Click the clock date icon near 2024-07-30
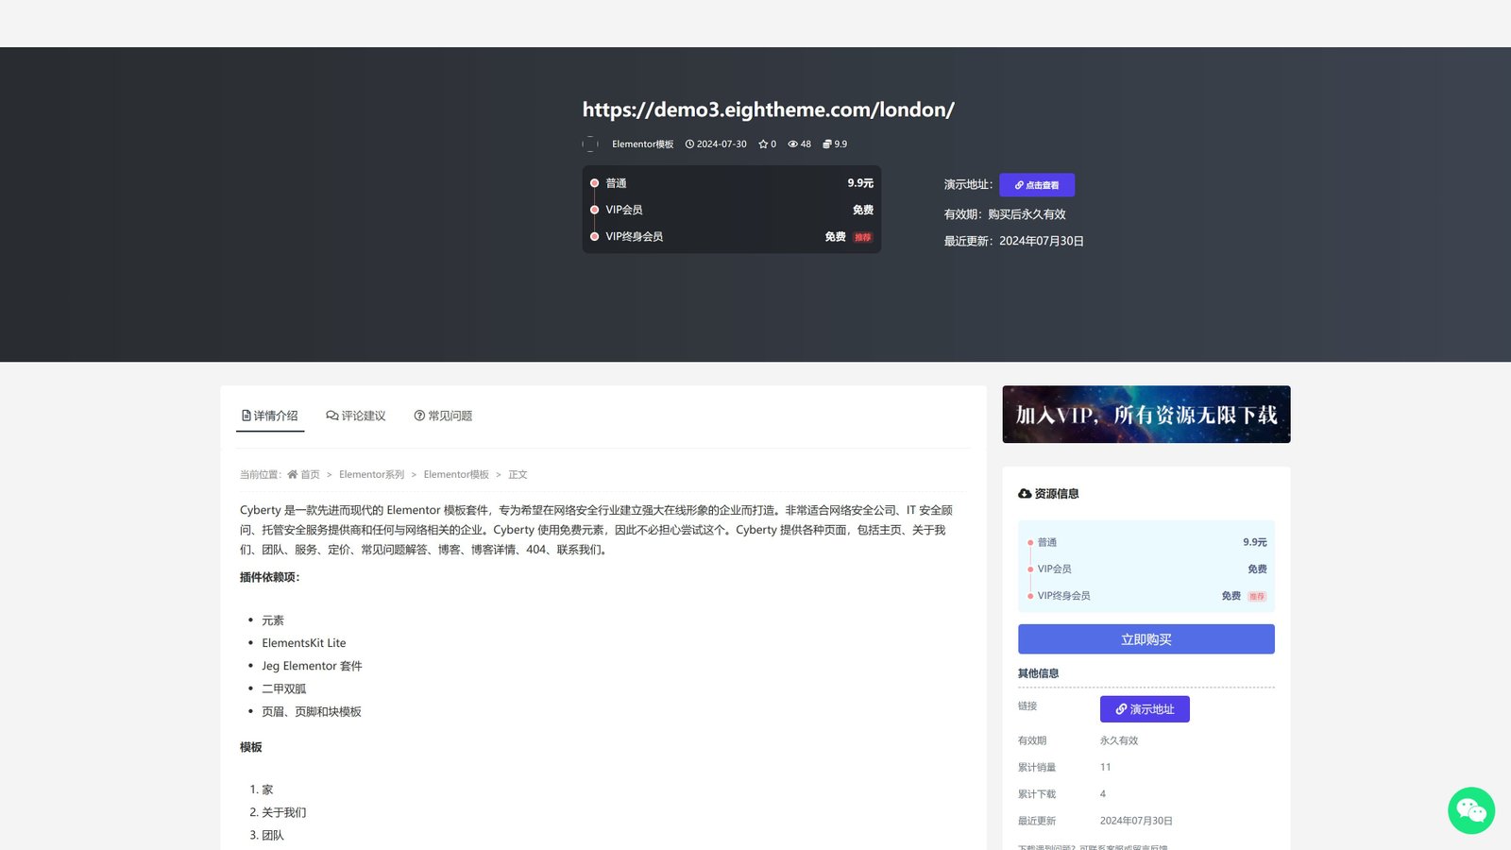 coord(689,144)
